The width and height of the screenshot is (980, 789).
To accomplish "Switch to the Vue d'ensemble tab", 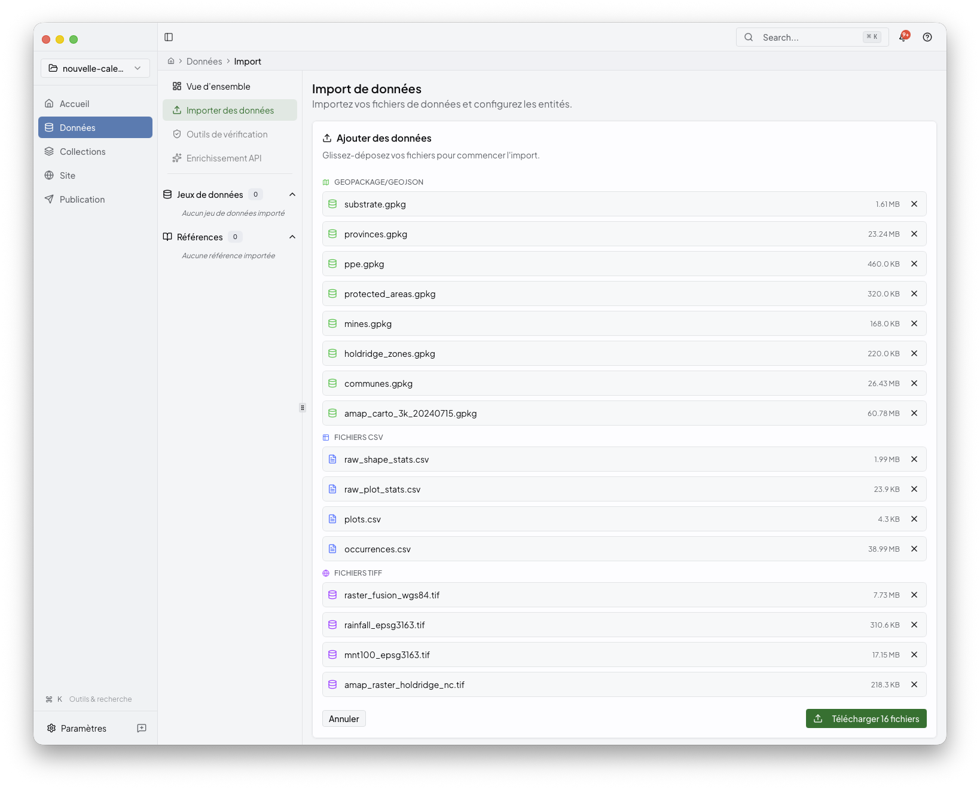I will pos(218,86).
